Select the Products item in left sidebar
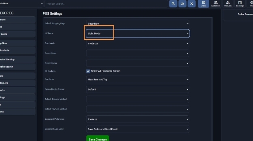 pos(18,50)
